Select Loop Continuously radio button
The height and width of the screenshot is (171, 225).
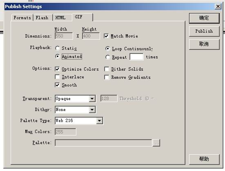[108, 49]
